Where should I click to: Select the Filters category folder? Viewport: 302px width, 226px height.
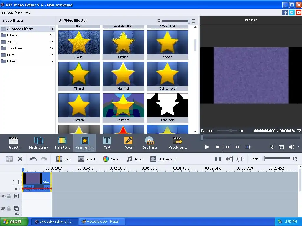(27, 61)
